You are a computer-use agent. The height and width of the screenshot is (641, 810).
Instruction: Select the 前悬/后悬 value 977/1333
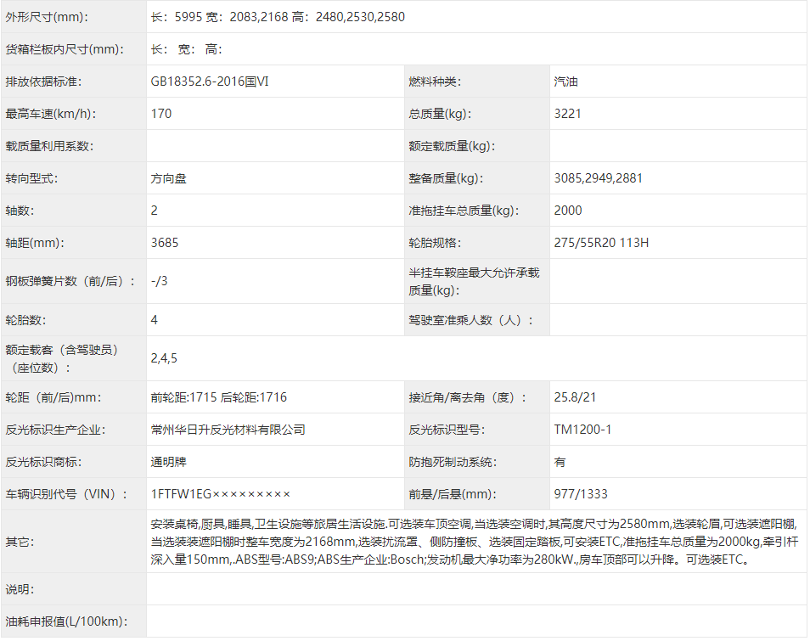click(x=580, y=494)
